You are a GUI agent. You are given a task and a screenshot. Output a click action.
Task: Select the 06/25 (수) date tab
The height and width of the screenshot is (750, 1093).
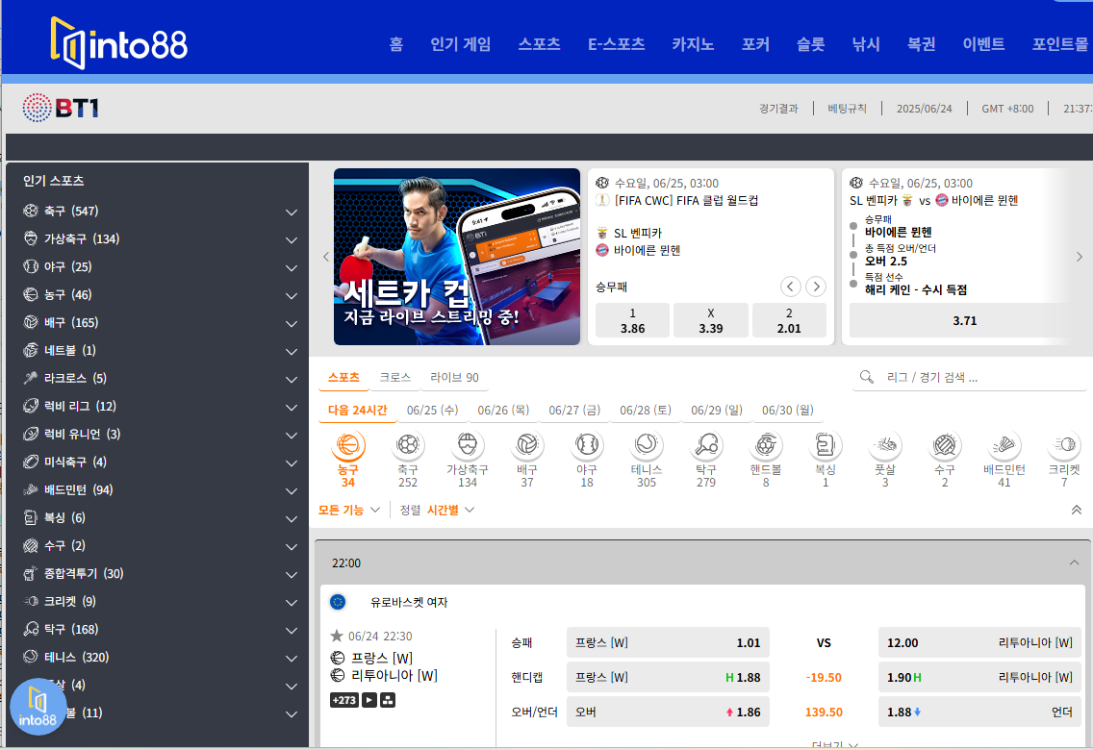pyautogui.click(x=432, y=411)
